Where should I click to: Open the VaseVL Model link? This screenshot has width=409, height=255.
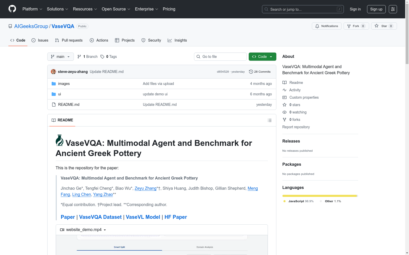click(143, 217)
